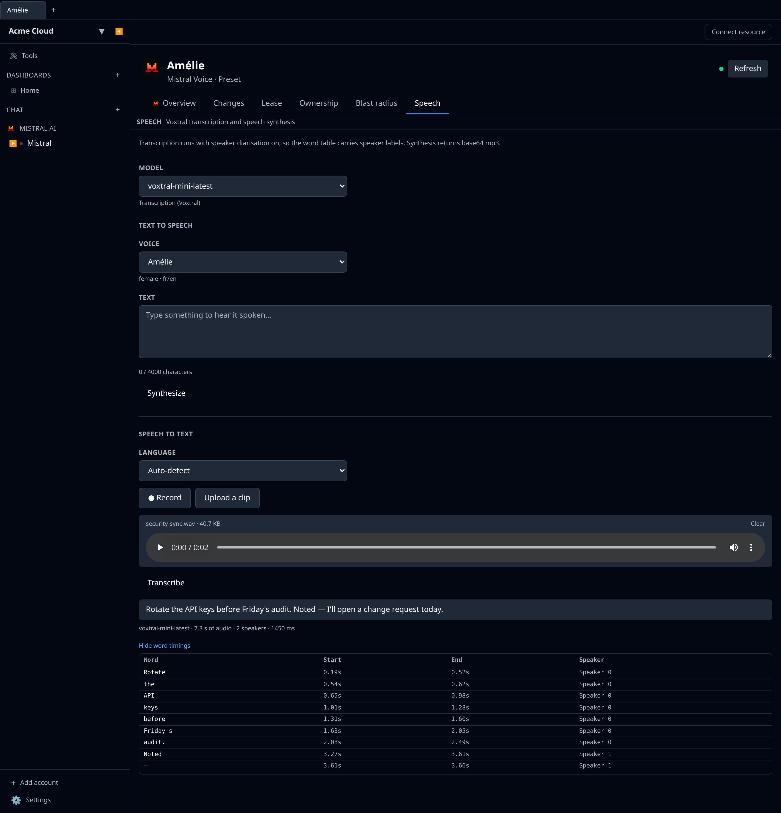This screenshot has height=813, width=781.
Task: Start recording with the Record button
Action: [165, 498]
